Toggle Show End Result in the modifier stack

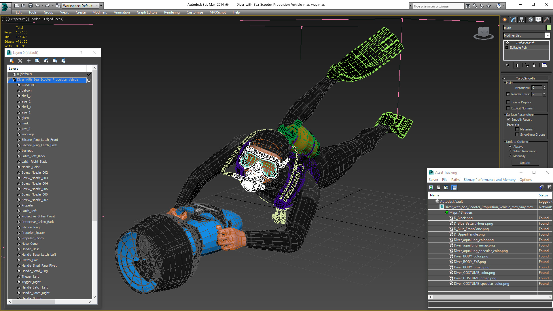[517, 65]
